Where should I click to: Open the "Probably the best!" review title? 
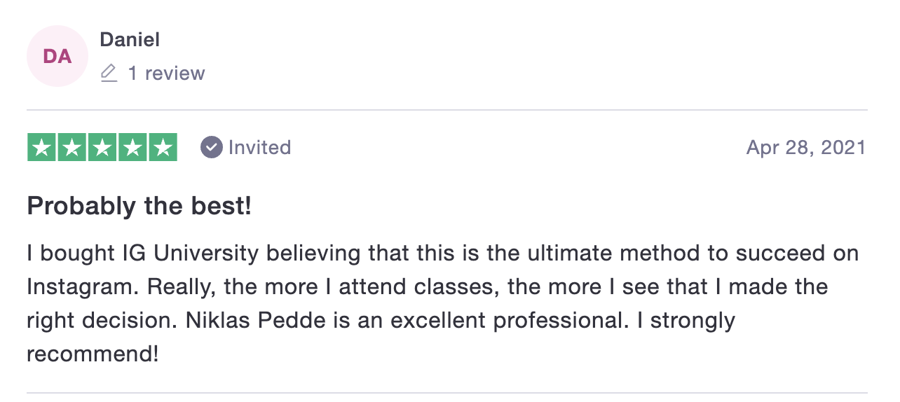coord(139,206)
